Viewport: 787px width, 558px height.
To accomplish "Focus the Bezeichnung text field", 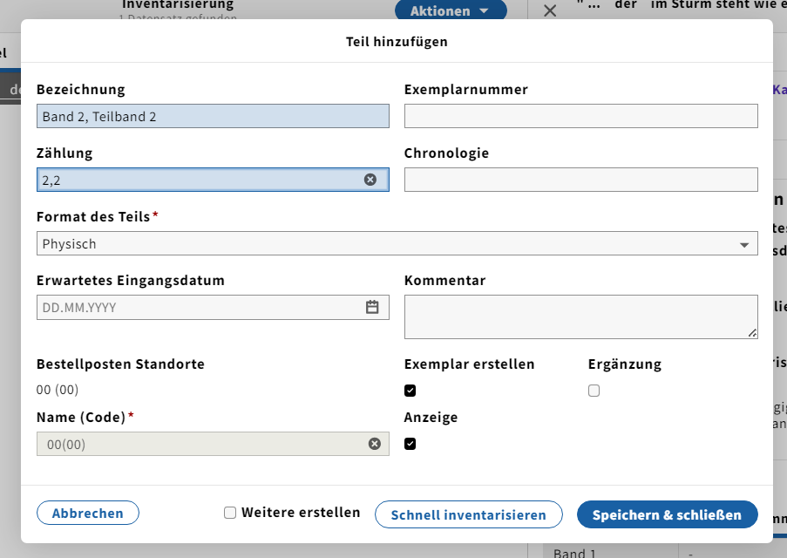I will pos(213,116).
